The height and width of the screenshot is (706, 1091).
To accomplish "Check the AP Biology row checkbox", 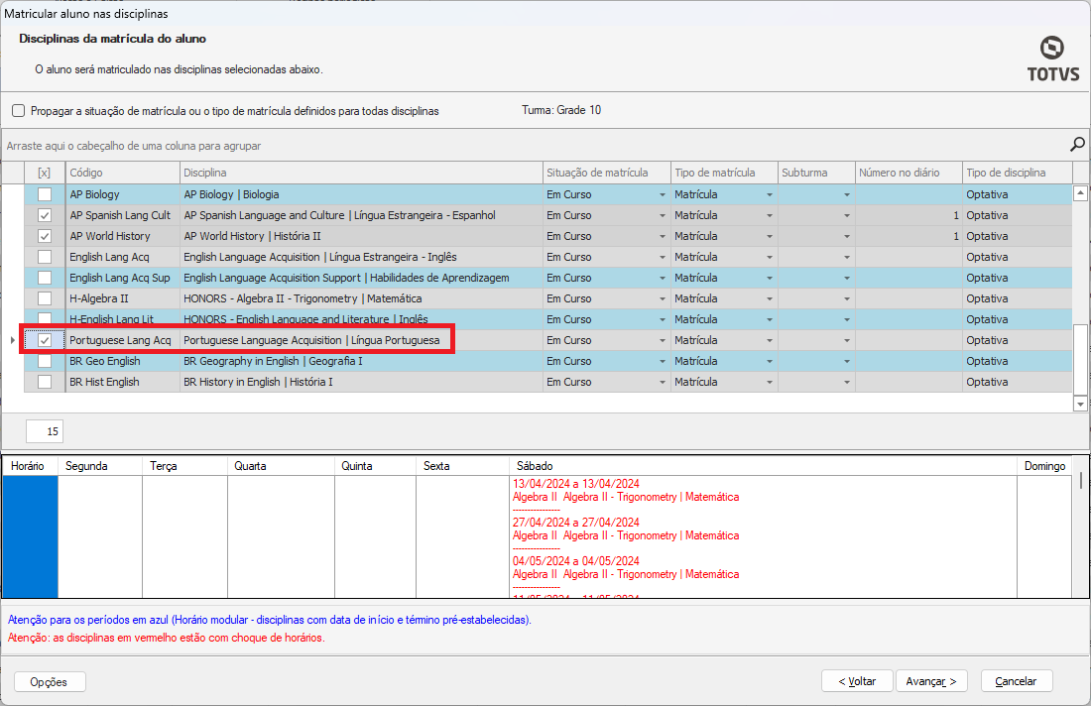I will point(45,194).
